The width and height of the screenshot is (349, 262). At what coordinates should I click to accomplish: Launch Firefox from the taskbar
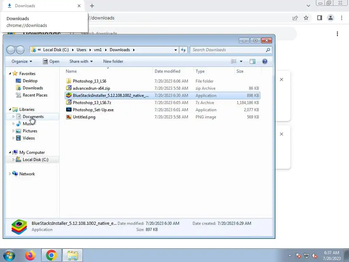[x=30, y=255]
